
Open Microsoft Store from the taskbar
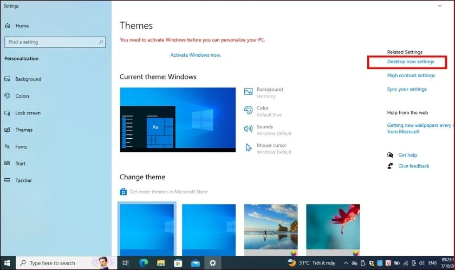click(x=178, y=263)
